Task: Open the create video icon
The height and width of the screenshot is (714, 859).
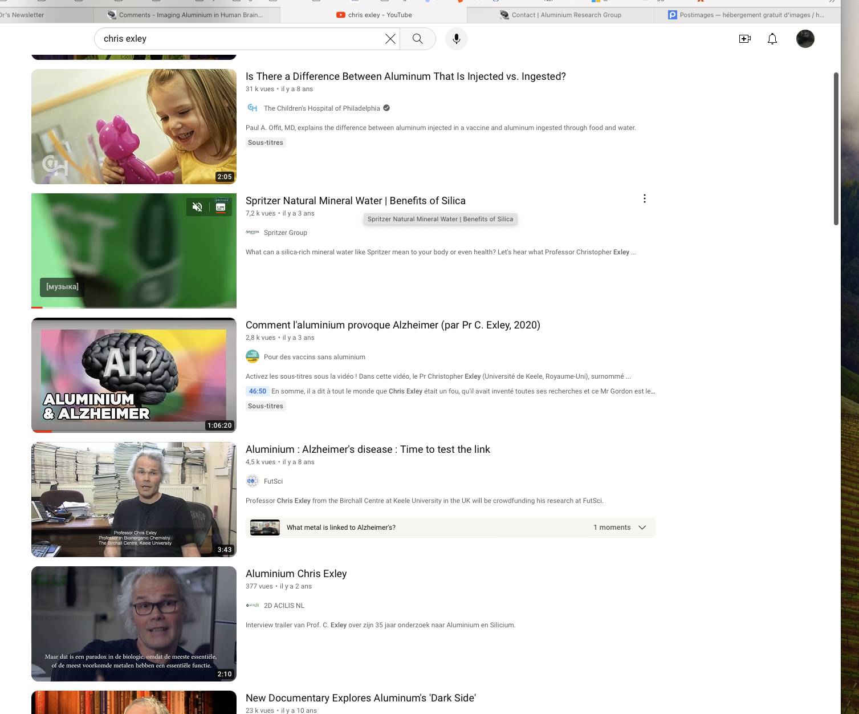Action: click(x=744, y=39)
